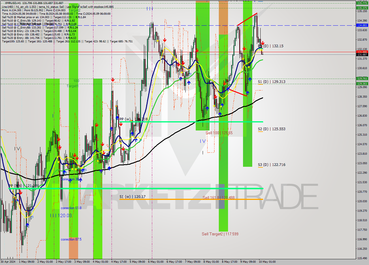Click the blue 134.003 price tag

362,25
